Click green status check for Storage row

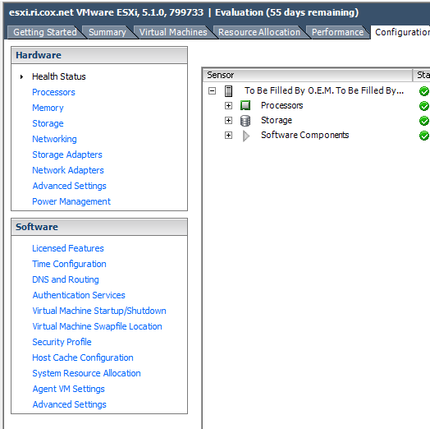424,121
